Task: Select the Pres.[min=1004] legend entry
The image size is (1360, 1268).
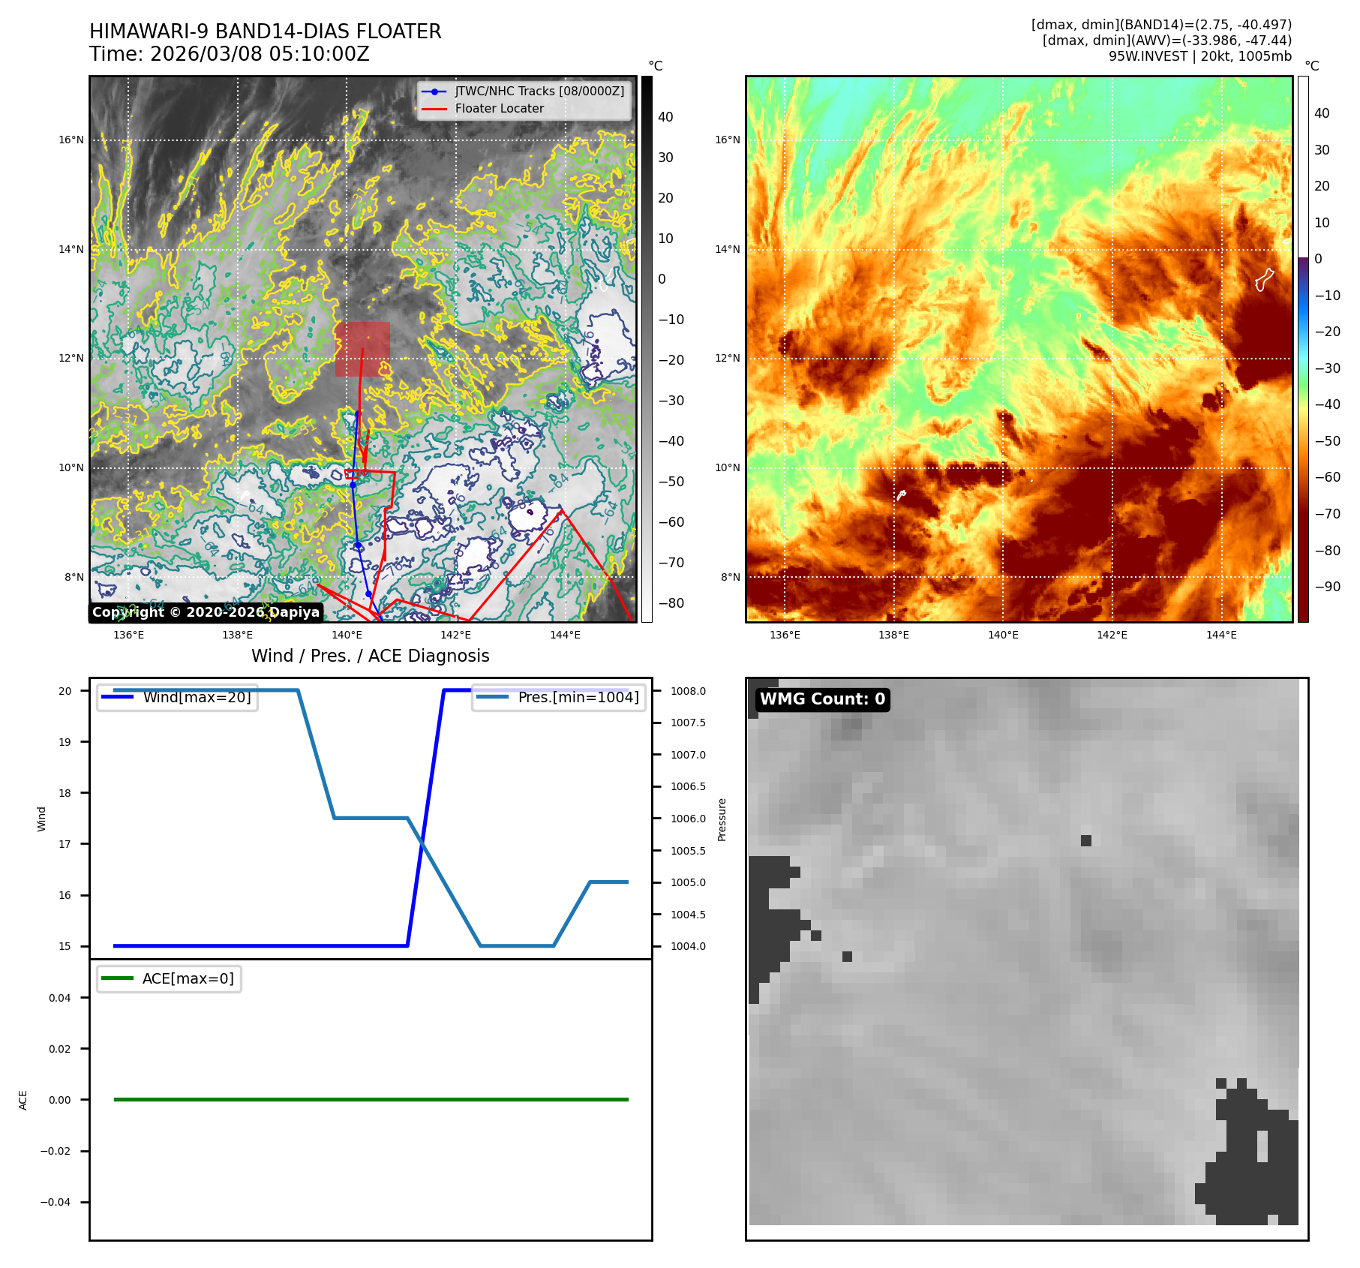Action: click(559, 697)
